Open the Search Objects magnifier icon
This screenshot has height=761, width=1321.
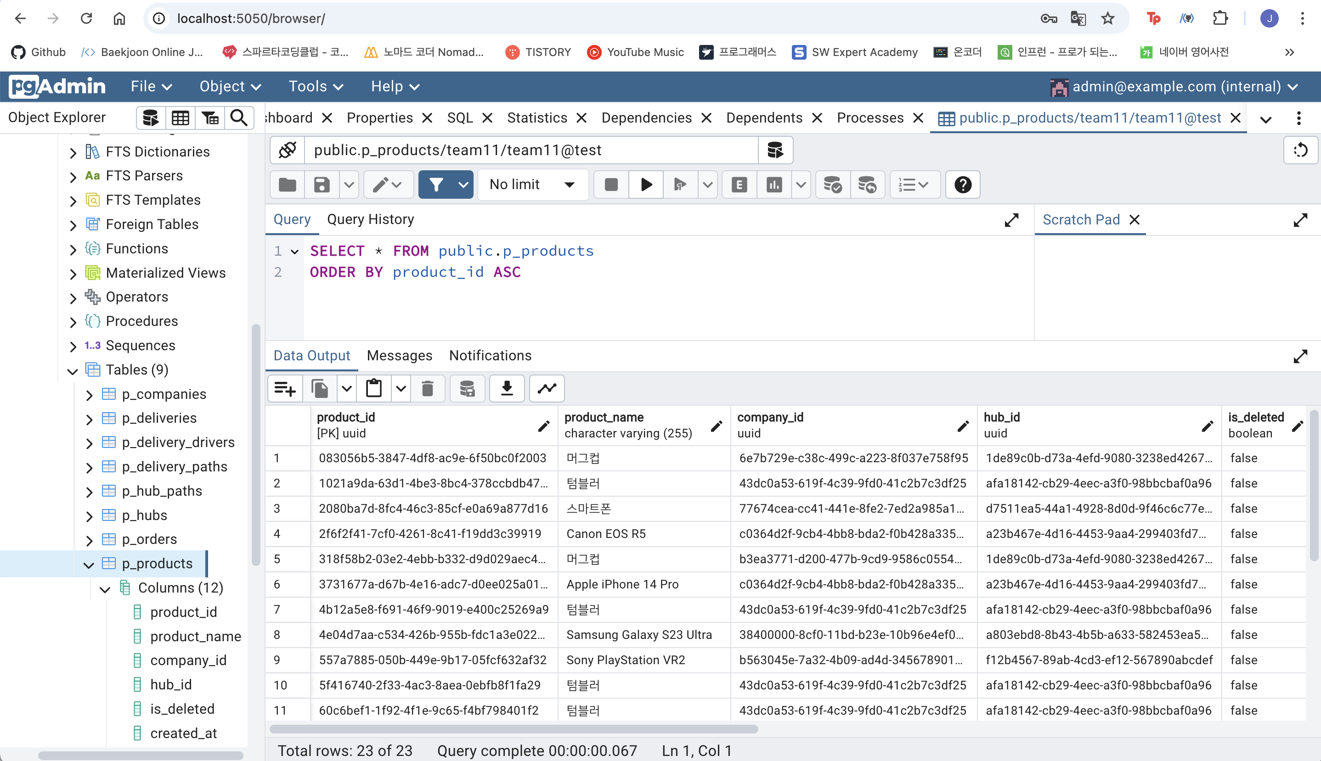[x=239, y=118]
